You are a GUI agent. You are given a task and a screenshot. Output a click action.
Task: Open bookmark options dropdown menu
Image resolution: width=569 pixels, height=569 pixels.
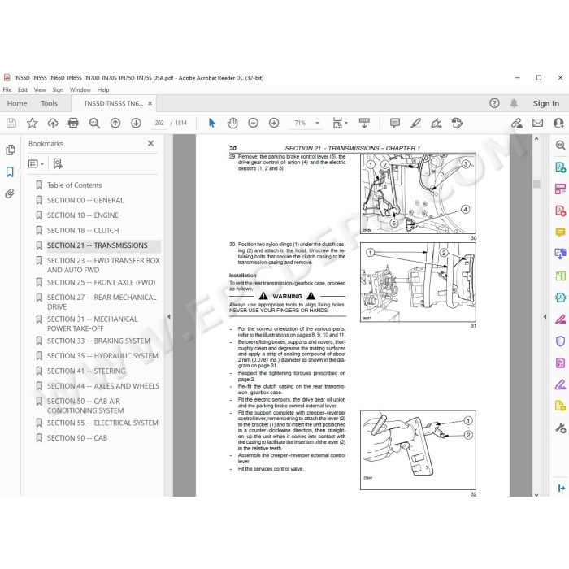coord(36,164)
